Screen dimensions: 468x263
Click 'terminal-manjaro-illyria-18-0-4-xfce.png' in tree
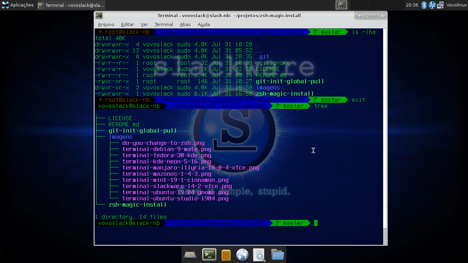pyautogui.click(x=191, y=168)
